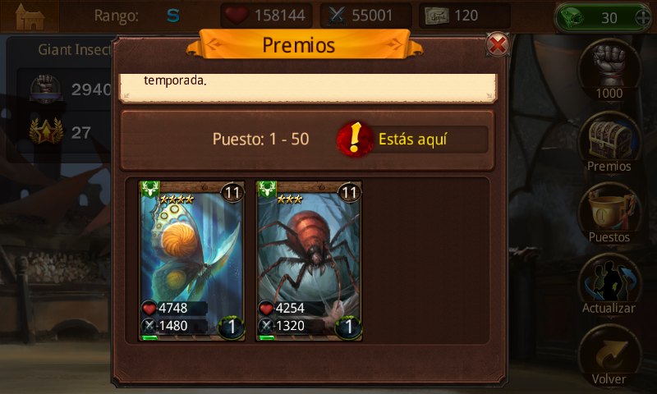Click the red exclamation Estás aquí marker
This screenshot has width=657, height=394.
pos(355,140)
